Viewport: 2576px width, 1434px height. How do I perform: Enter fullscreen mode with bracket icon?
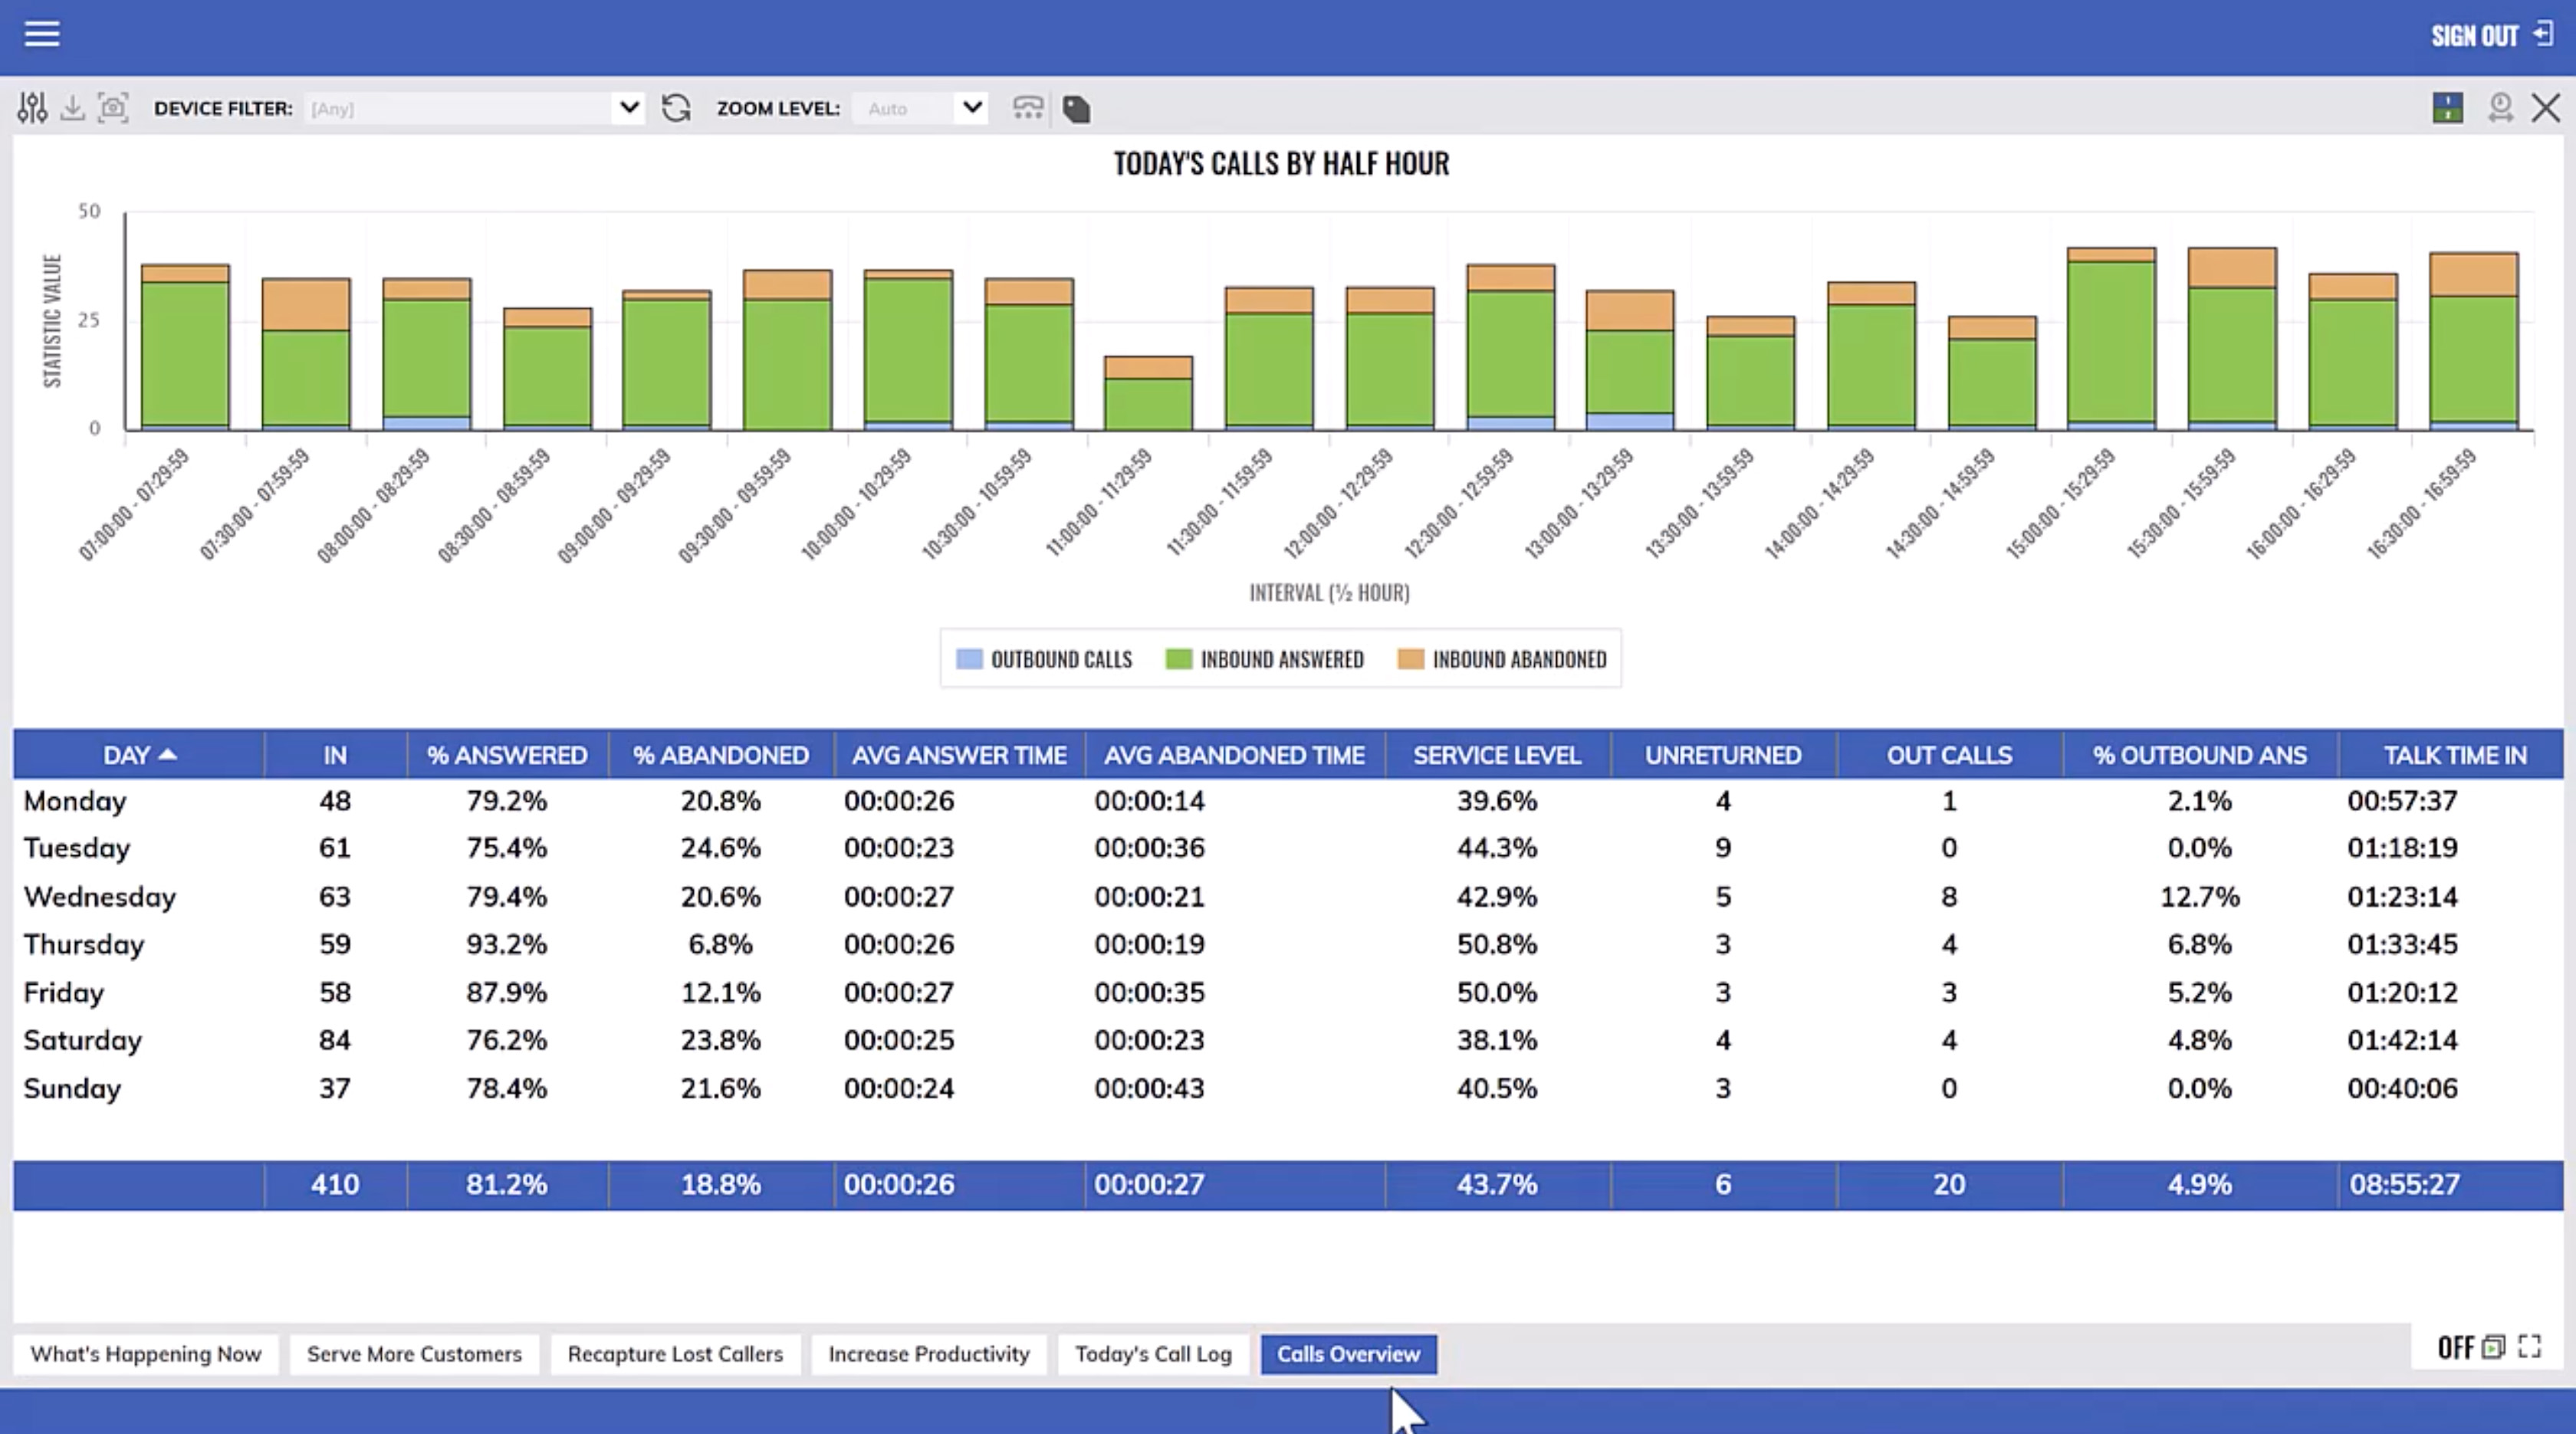pyautogui.click(x=2530, y=1347)
